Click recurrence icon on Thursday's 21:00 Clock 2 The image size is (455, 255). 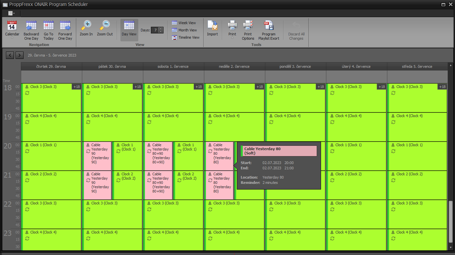(x=27, y=180)
